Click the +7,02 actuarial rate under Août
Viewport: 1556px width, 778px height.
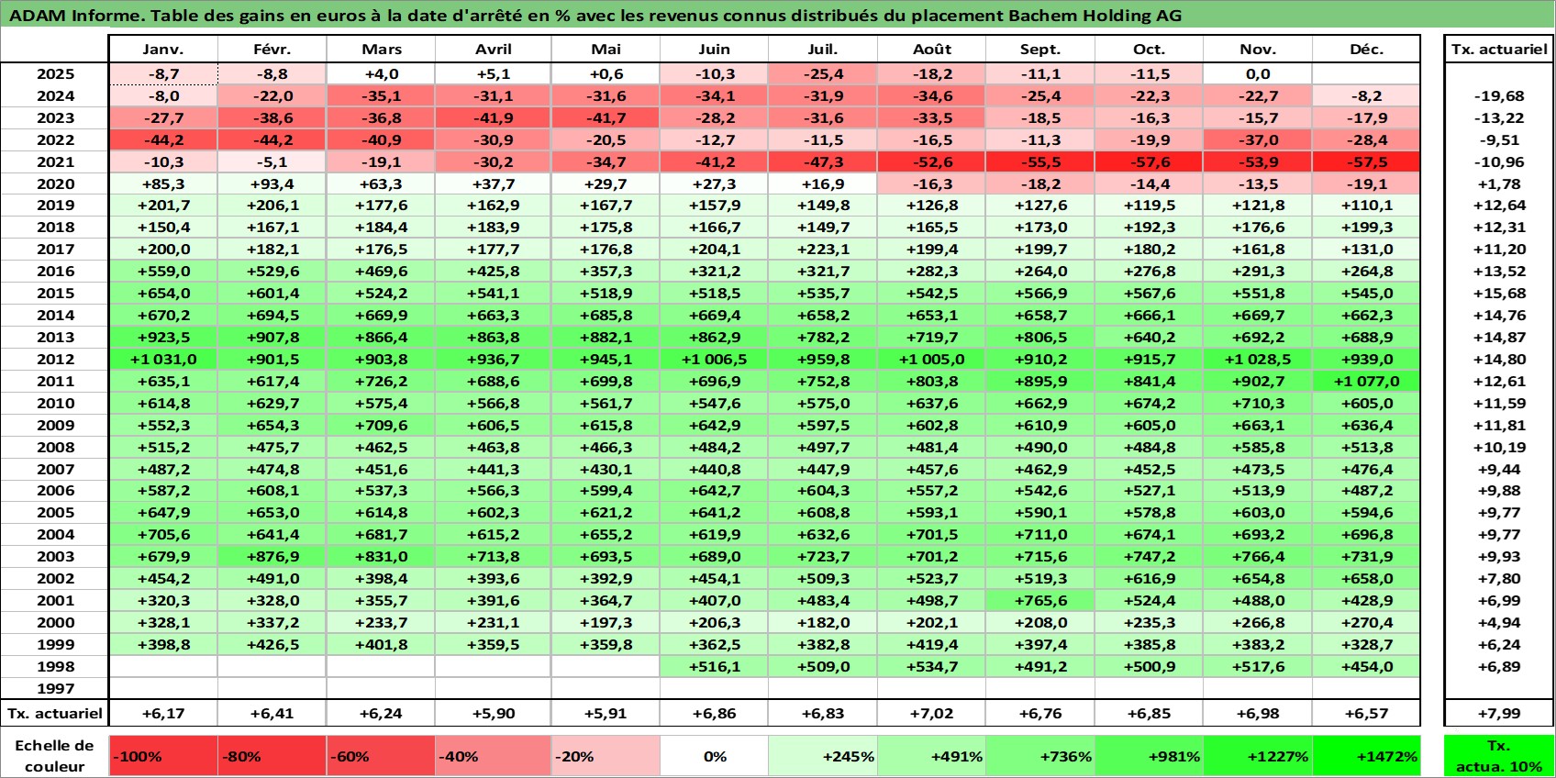click(x=931, y=713)
